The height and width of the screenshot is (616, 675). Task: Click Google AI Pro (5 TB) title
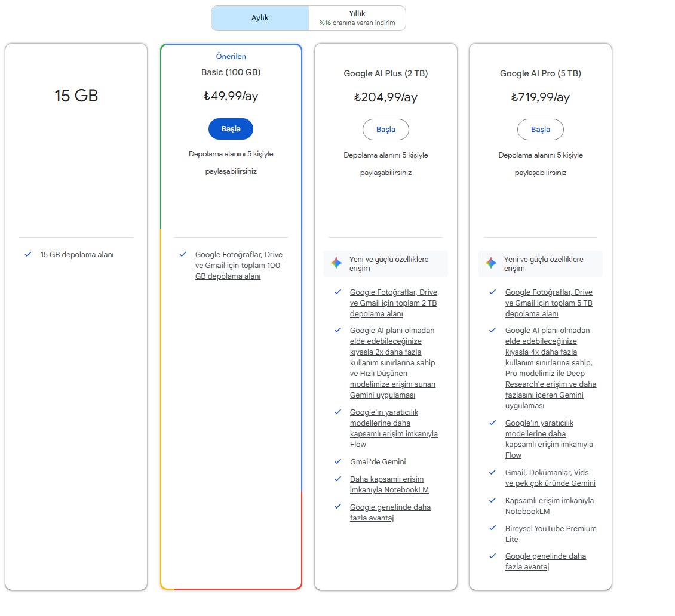[x=540, y=73]
